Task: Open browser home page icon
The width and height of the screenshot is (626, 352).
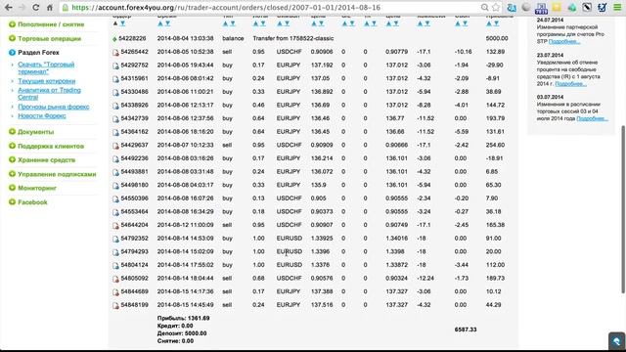Action: click(50, 7)
